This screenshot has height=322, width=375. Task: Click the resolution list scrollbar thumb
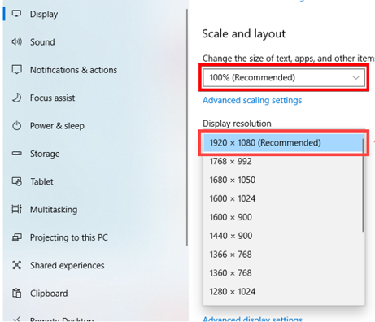(x=363, y=185)
